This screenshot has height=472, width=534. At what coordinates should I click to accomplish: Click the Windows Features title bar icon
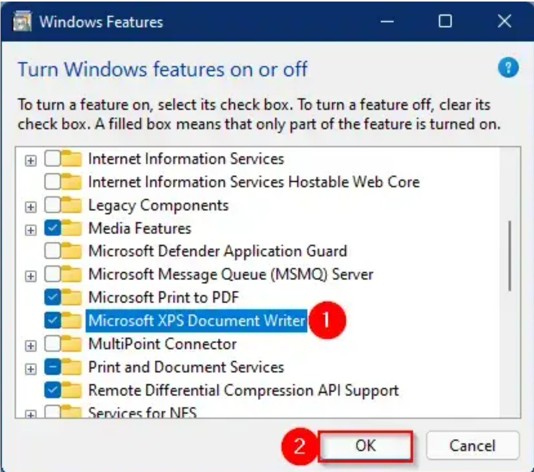point(22,21)
